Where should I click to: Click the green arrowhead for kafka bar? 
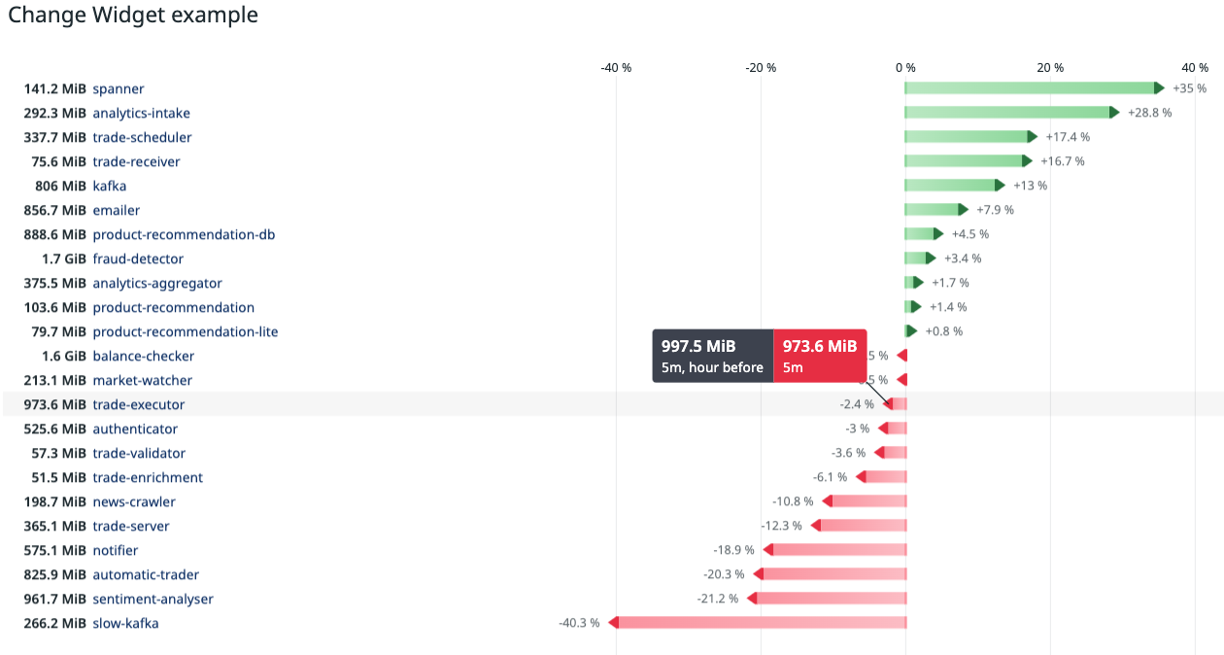[1000, 186]
